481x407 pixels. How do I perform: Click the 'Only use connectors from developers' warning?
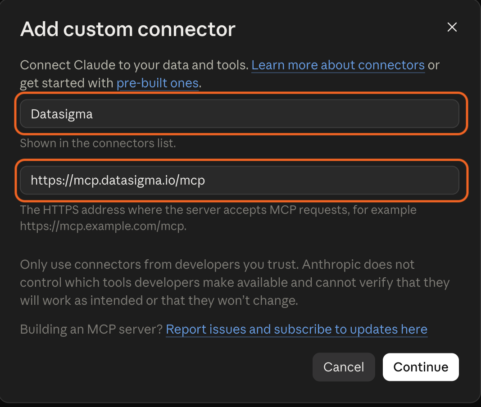coord(235,282)
